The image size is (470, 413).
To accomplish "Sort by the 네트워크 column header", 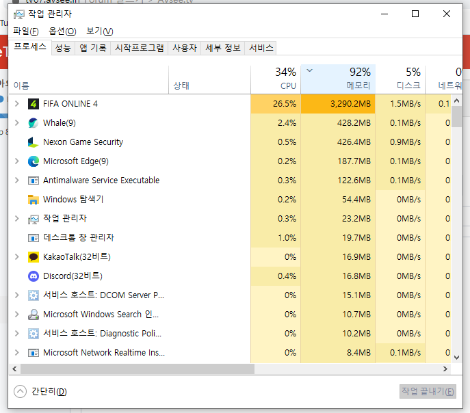I will point(443,79).
